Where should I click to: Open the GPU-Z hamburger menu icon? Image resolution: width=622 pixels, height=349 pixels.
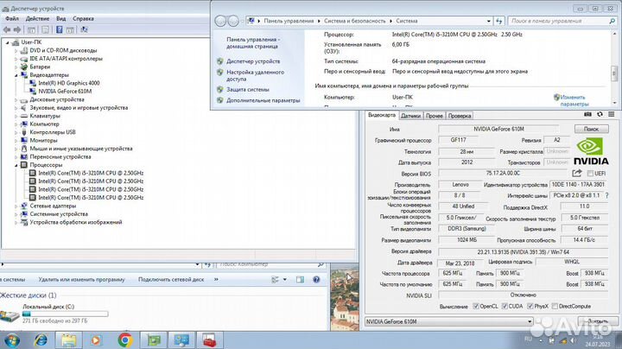pos(612,114)
